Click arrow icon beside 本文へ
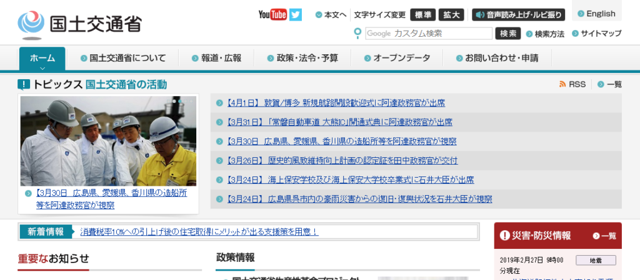640x280 pixels. pos(318,15)
